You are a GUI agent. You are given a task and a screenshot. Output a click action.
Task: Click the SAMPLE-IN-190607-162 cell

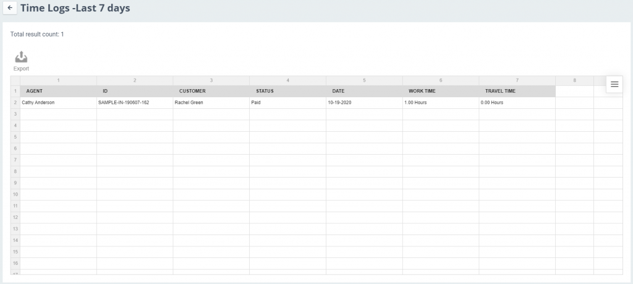[x=135, y=103]
